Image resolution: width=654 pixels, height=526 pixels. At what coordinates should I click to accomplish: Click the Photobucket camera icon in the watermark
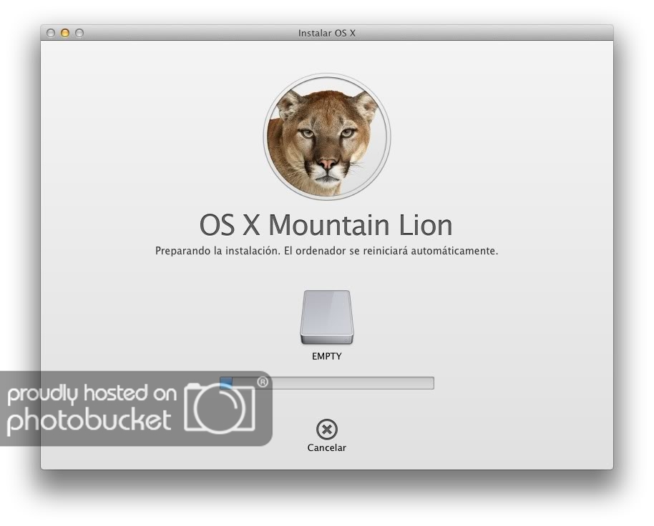(218, 407)
